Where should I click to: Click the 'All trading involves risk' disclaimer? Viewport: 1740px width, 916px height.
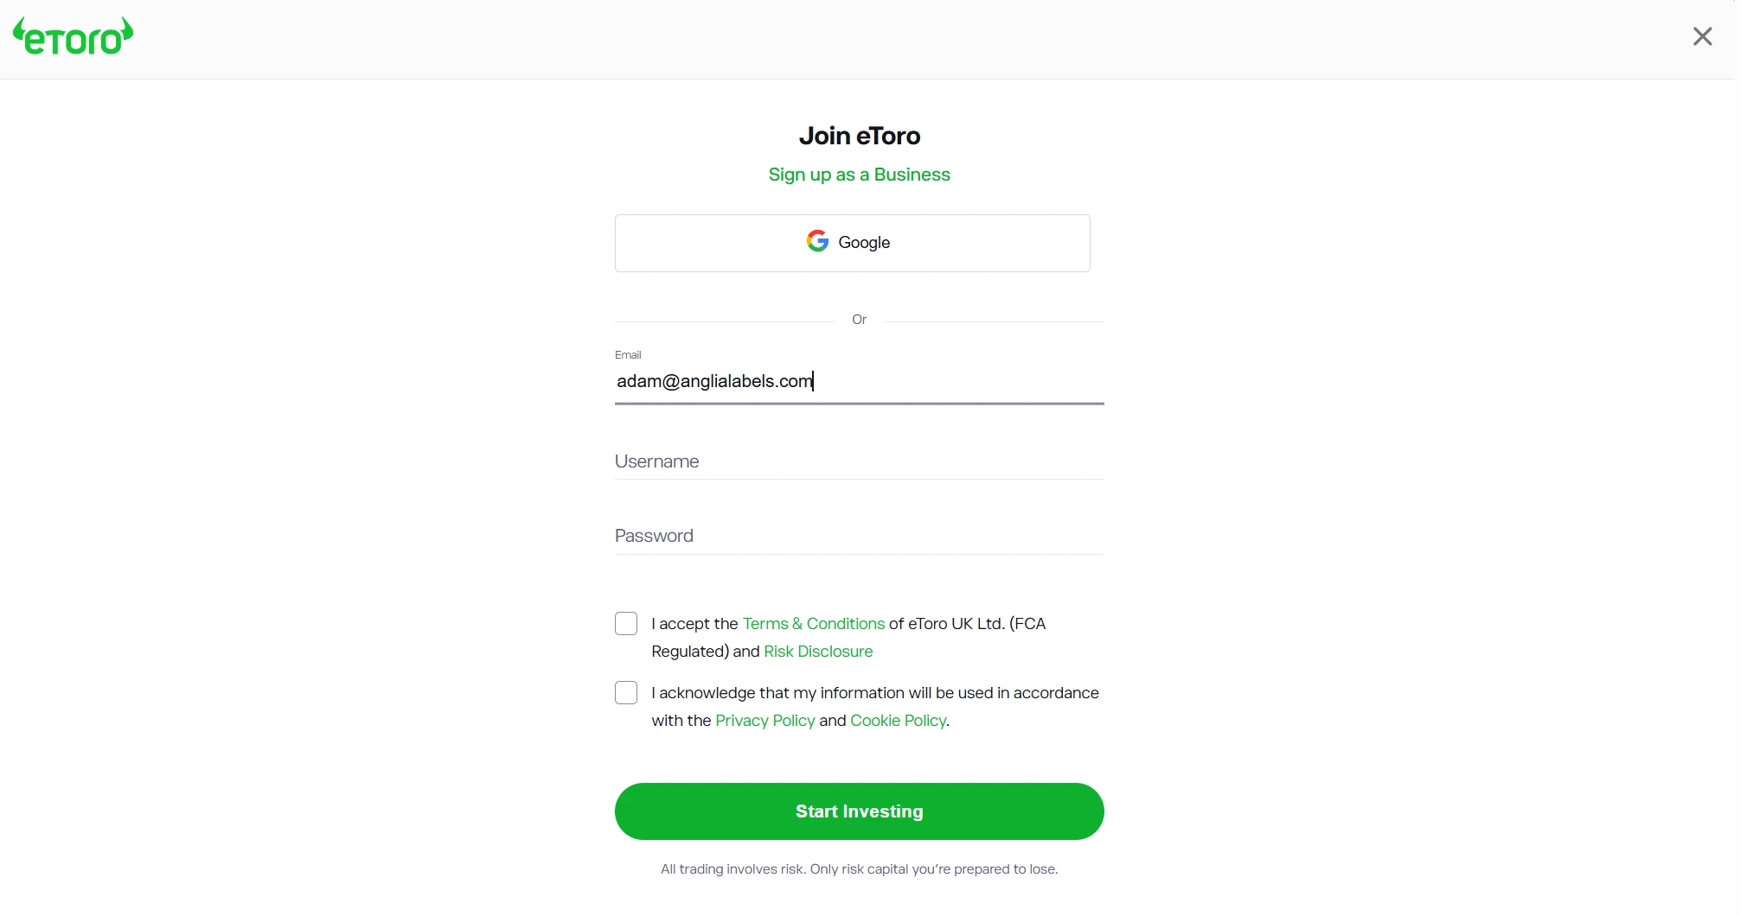pos(859,869)
